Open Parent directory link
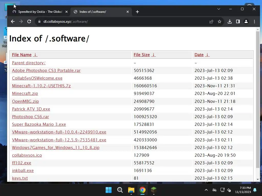Image resolution: width=262 pixels, height=196 pixels. click(x=29, y=63)
